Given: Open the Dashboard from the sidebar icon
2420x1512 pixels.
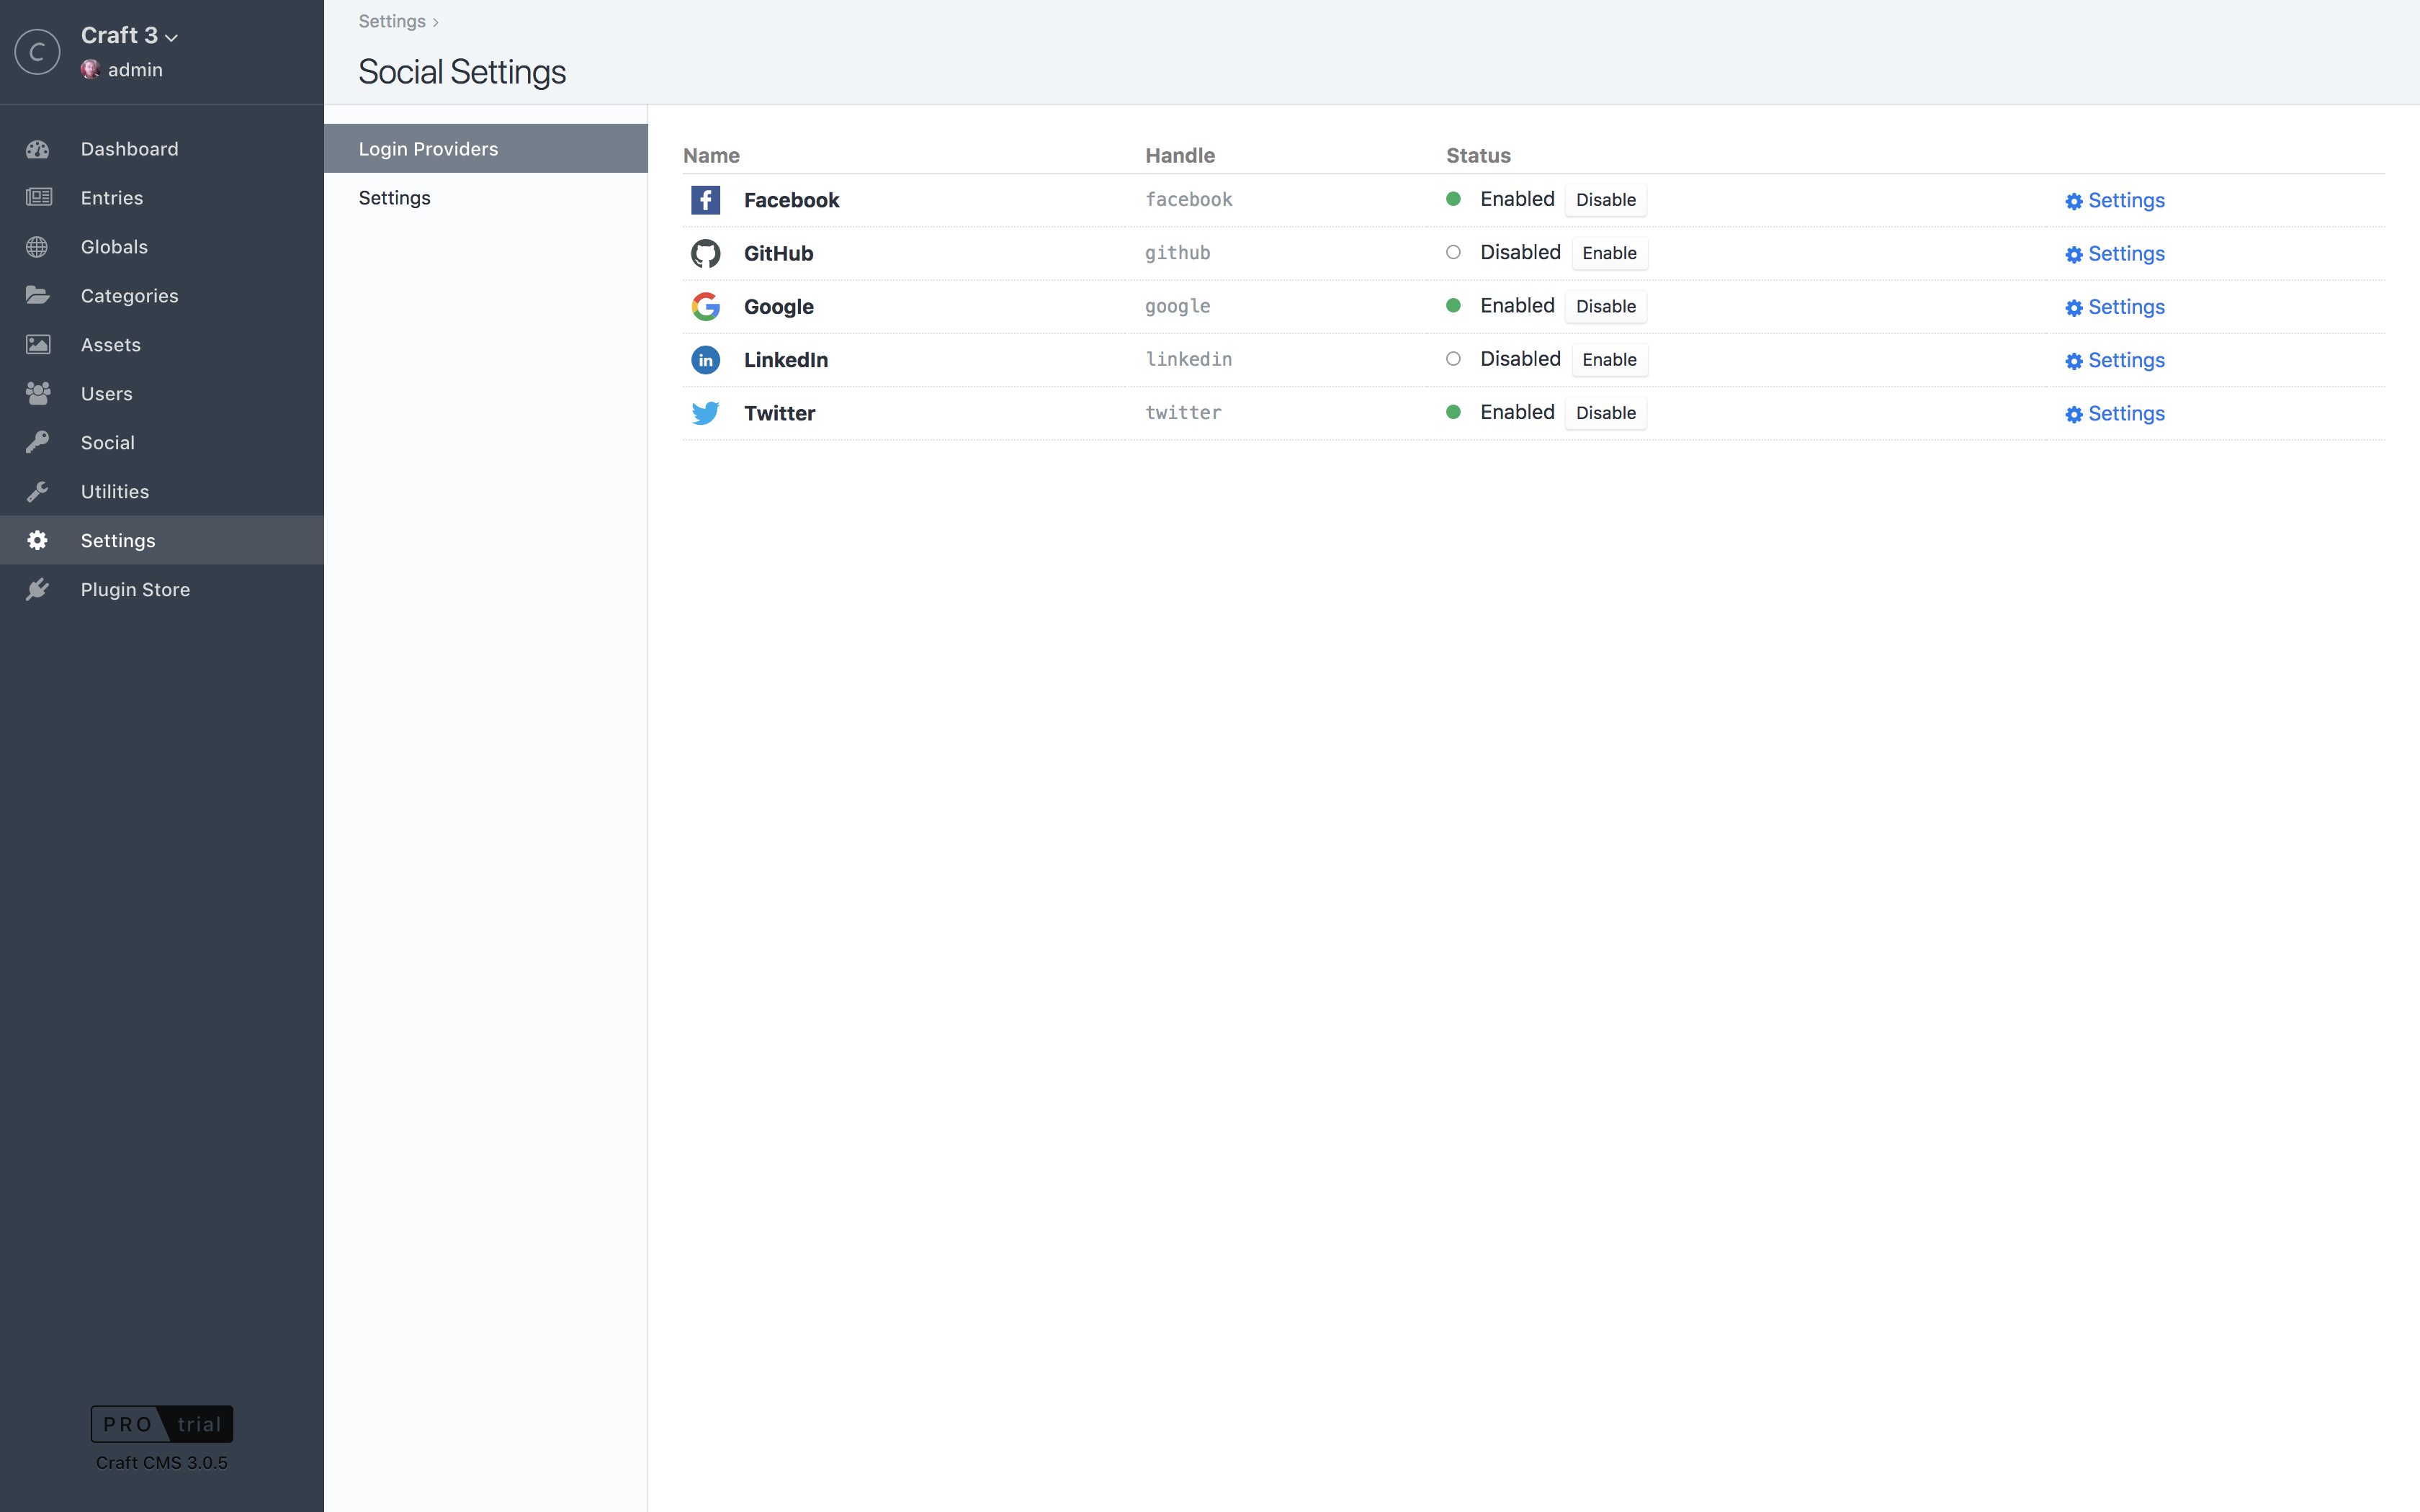Looking at the screenshot, I should tap(38, 148).
